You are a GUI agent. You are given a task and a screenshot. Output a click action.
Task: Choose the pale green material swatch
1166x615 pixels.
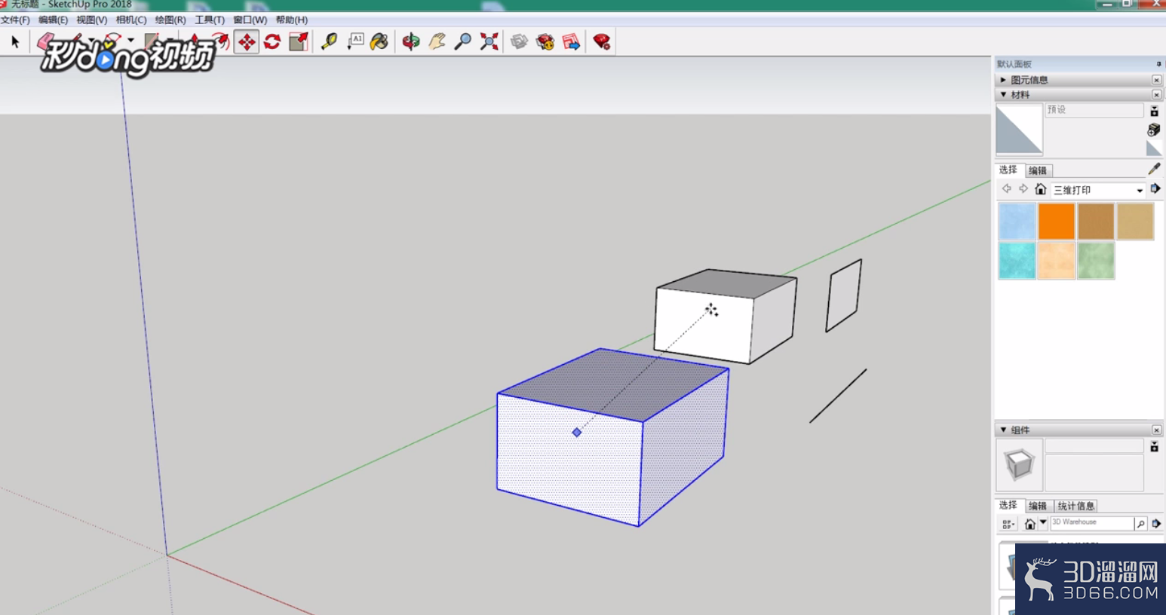coord(1095,261)
